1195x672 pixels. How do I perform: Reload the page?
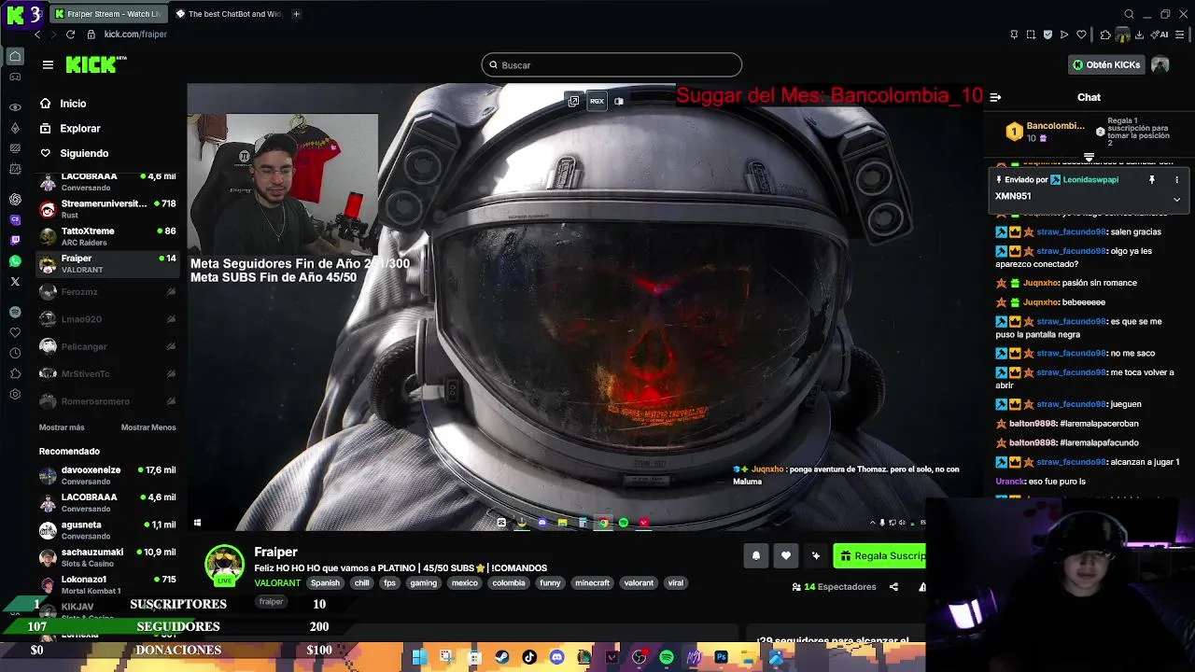(70, 35)
